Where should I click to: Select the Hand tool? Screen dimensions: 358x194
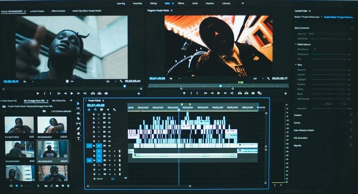(78, 133)
